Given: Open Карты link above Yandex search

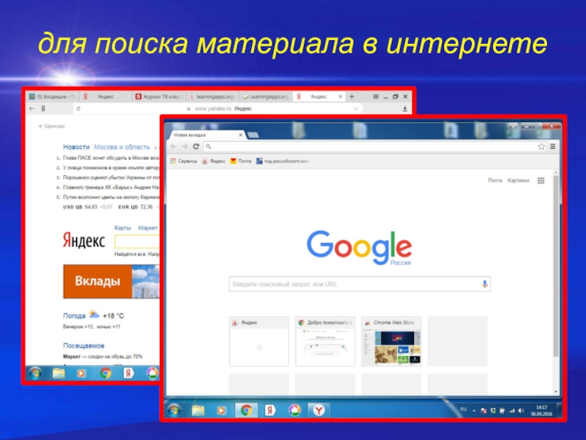Looking at the screenshot, I should (x=122, y=227).
